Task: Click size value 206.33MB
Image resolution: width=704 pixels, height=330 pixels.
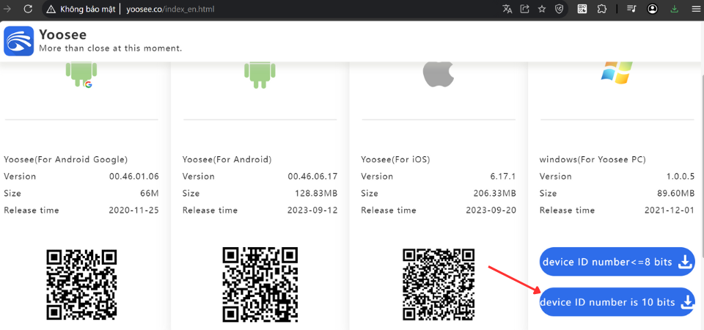Action: (x=495, y=194)
